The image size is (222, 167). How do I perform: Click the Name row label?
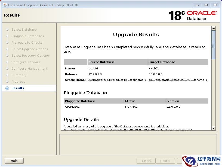coord(70,69)
